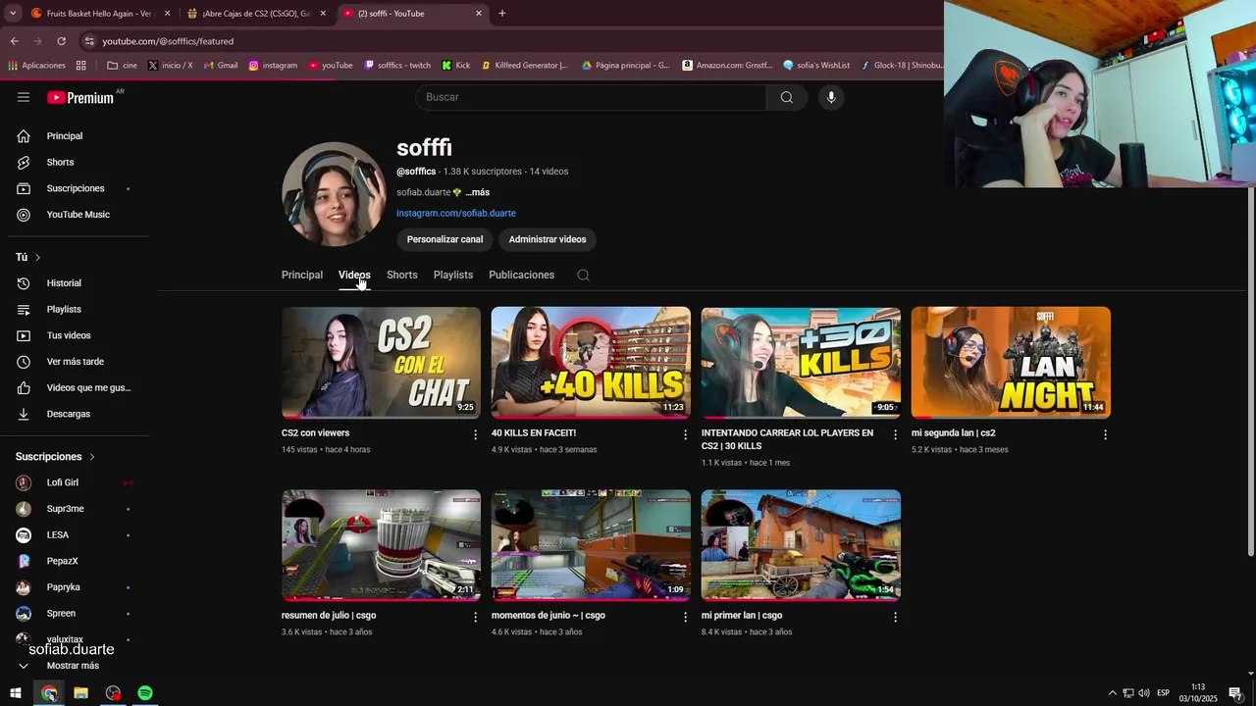Open video title INTENTANDO CARREAR LOL PLAYERS

click(787, 439)
